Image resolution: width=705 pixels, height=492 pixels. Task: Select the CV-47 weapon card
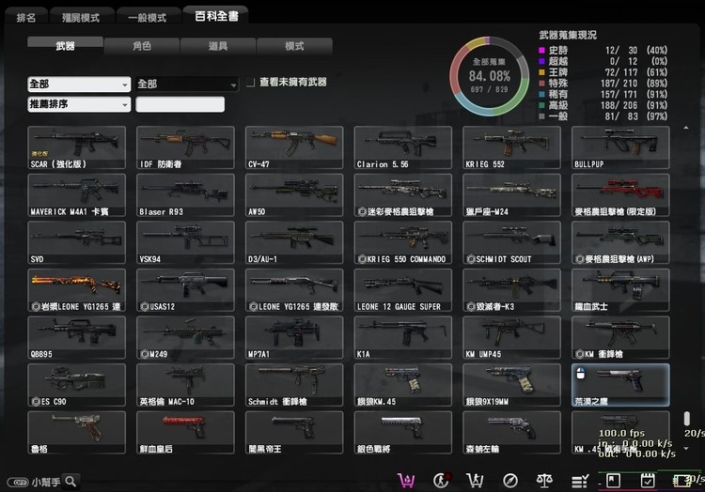[x=294, y=147]
